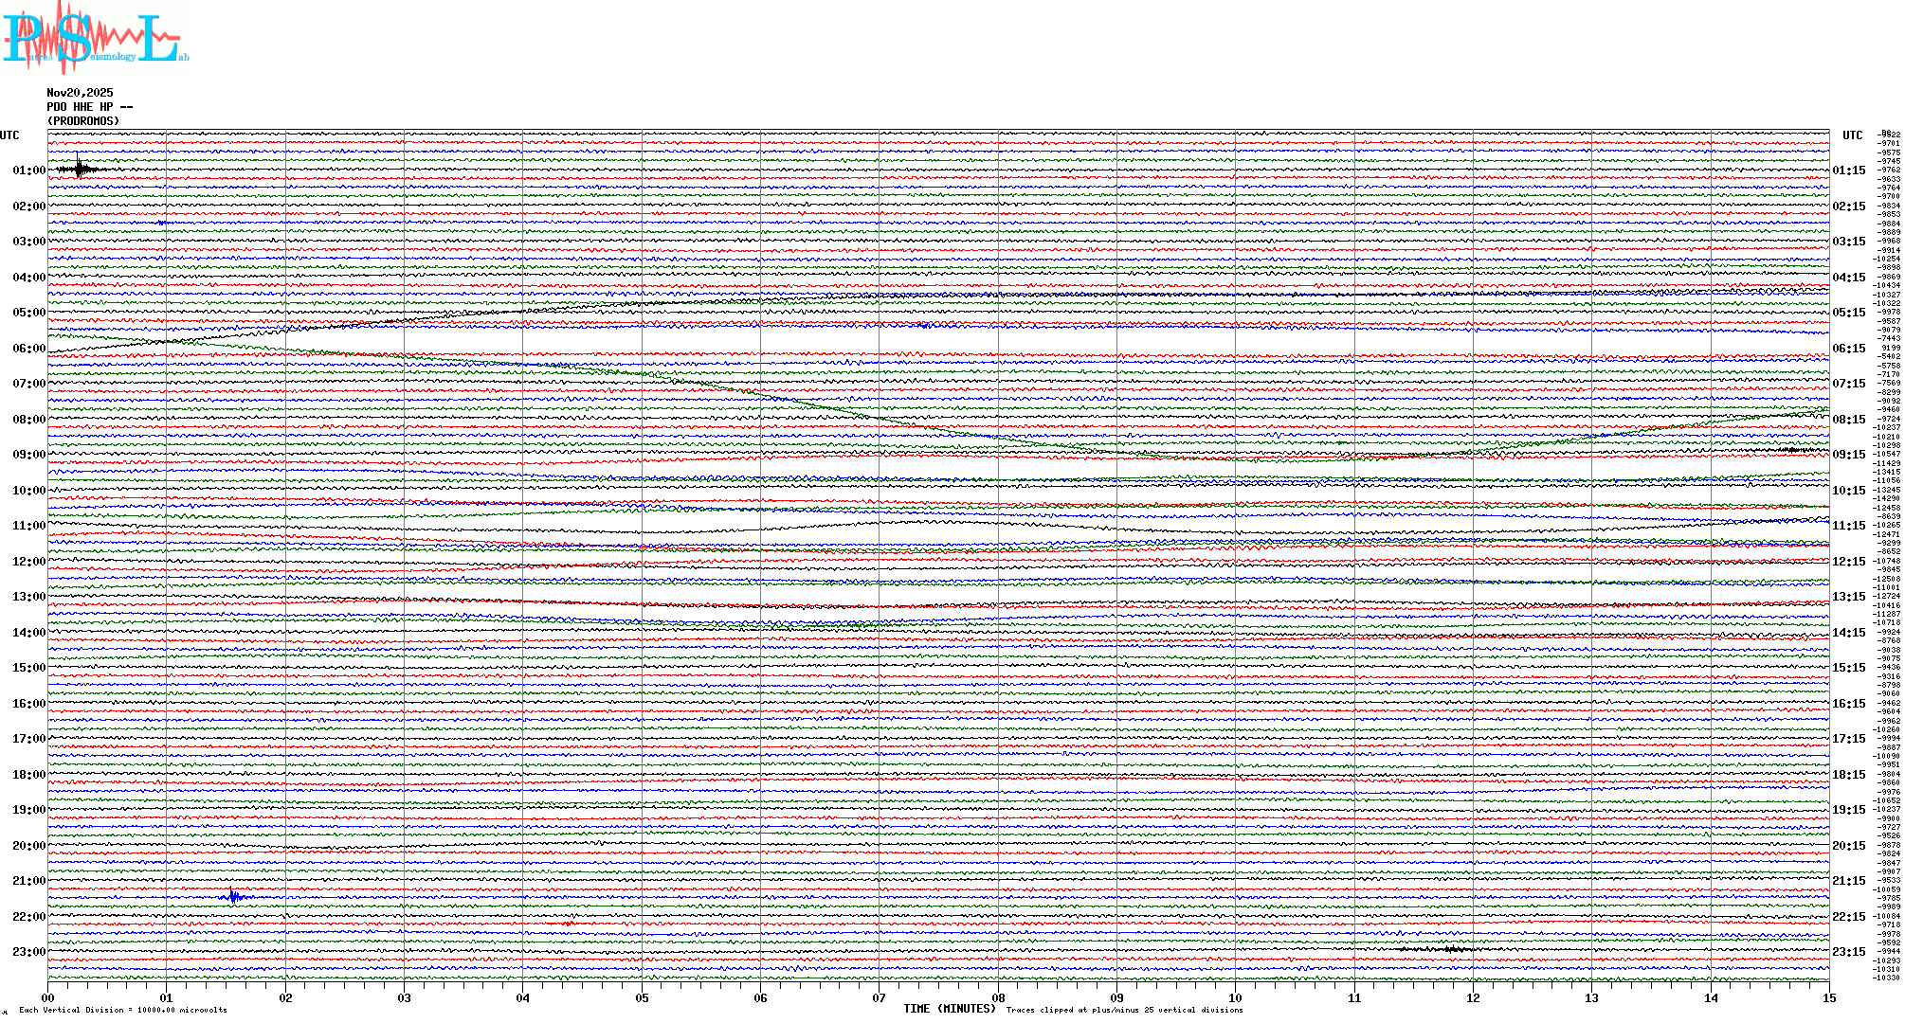
Task: Click the 17:00 hour label on left
Action: point(28,739)
